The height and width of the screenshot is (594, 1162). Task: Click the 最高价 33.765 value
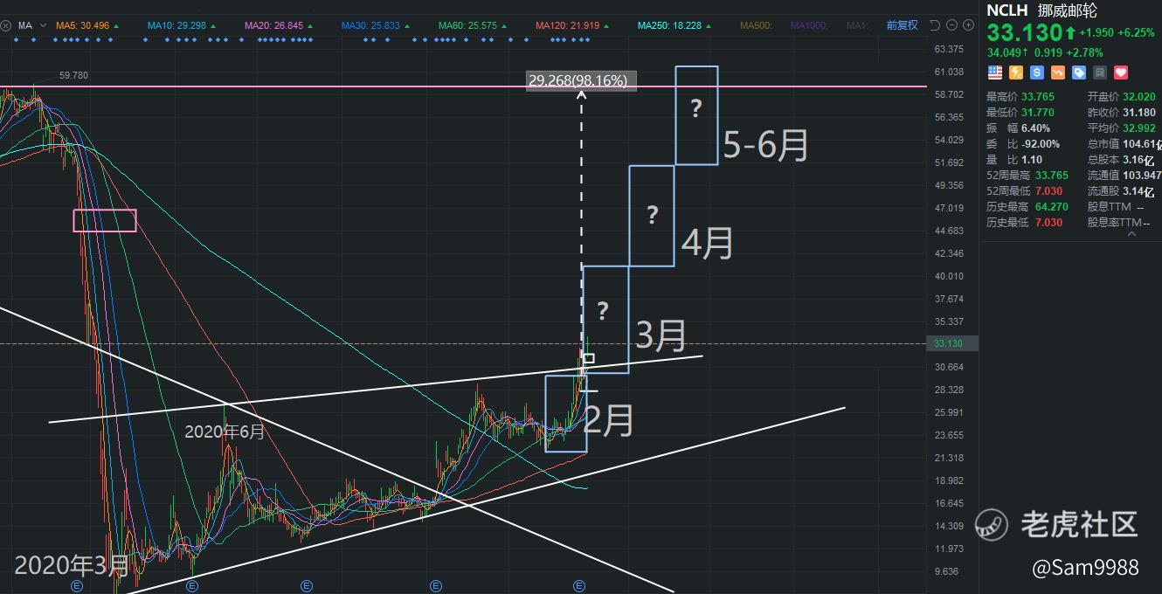click(1040, 97)
